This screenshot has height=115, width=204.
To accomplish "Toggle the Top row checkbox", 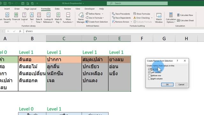I will (149, 69).
